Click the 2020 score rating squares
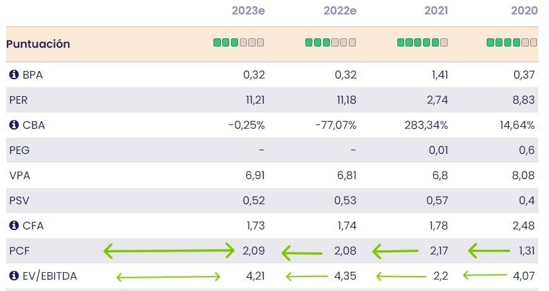 coord(512,43)
